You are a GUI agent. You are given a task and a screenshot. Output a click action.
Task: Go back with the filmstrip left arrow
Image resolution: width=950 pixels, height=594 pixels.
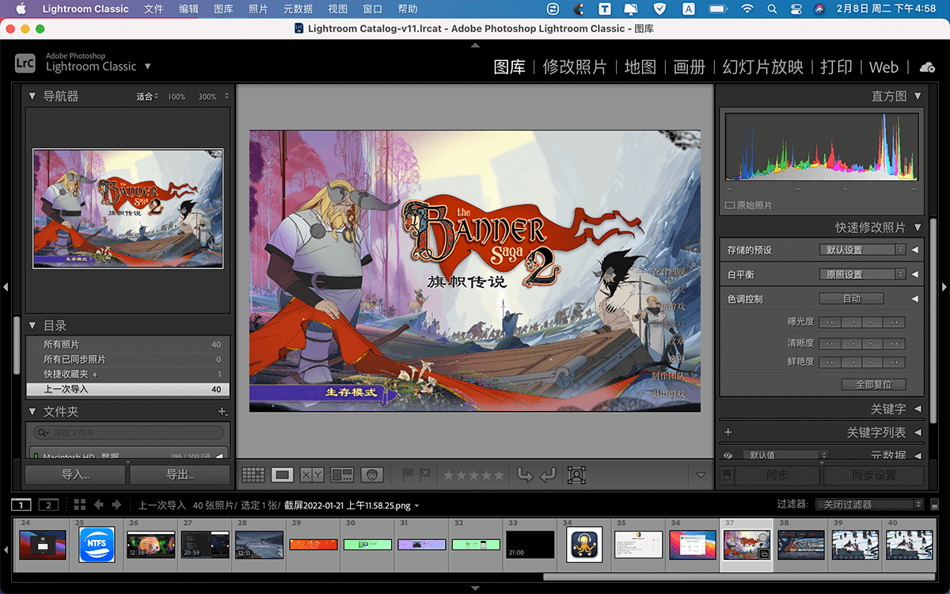coord(99,505)
